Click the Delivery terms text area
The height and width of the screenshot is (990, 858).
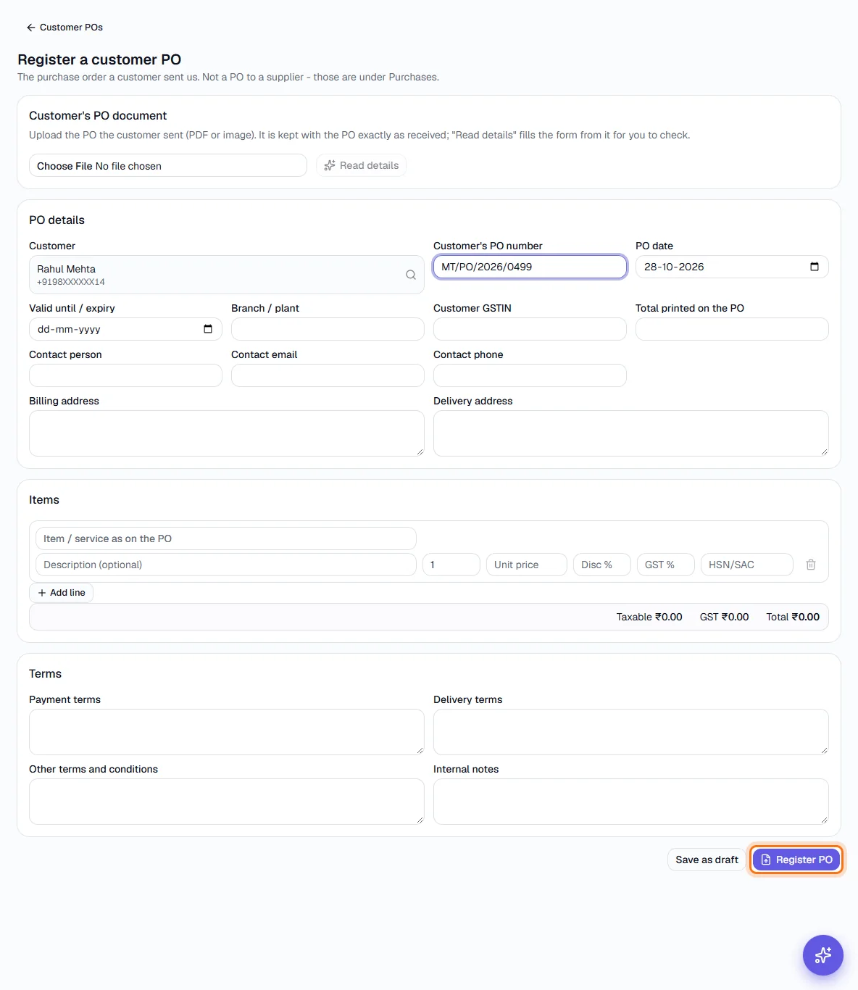[631, 732]
